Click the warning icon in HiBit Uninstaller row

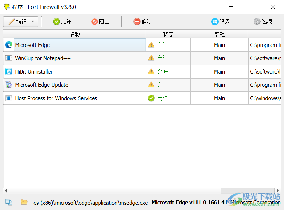pyautogui.click(x=151, y=71)
